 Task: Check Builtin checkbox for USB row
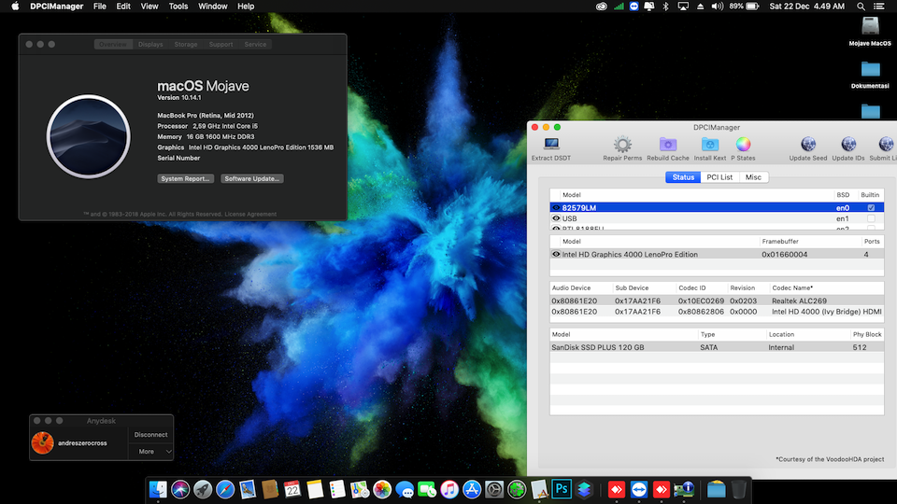871,218
